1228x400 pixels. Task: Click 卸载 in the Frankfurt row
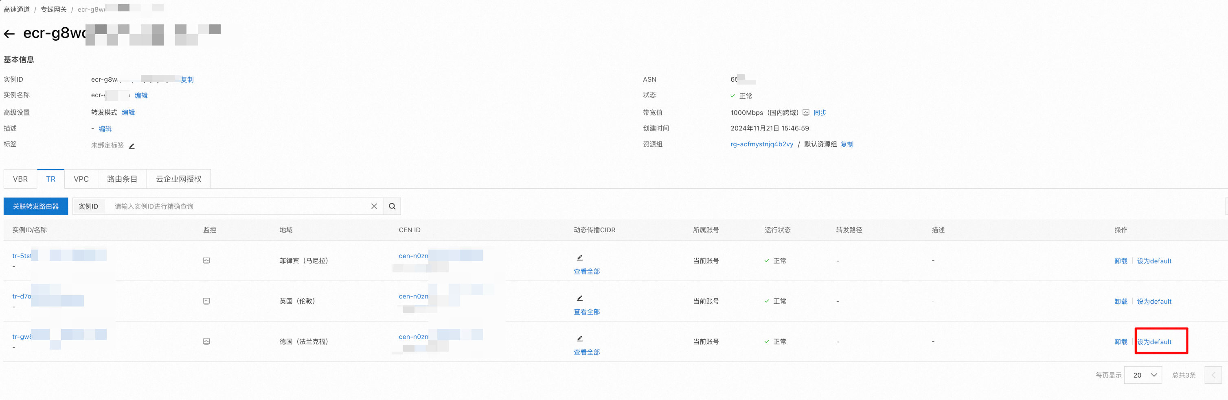[1121, 342]
